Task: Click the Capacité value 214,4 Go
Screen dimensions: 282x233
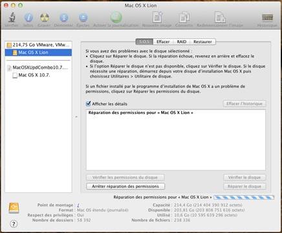Action: pyautogui.click(x=208, y=205)
